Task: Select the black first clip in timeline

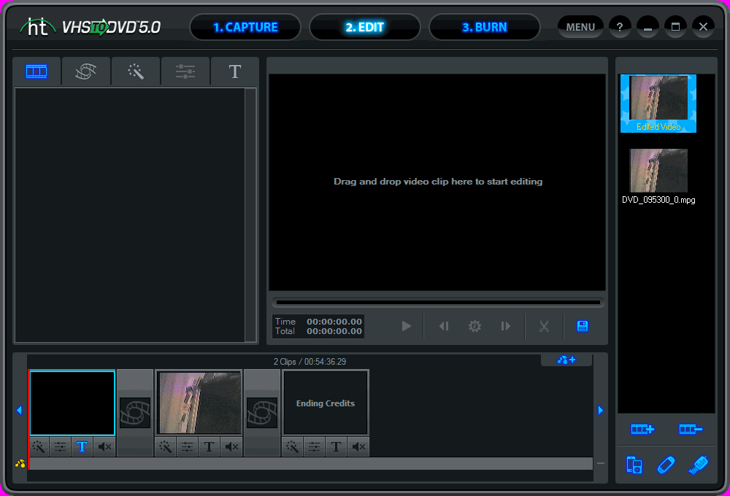Action: click(72, 403)
